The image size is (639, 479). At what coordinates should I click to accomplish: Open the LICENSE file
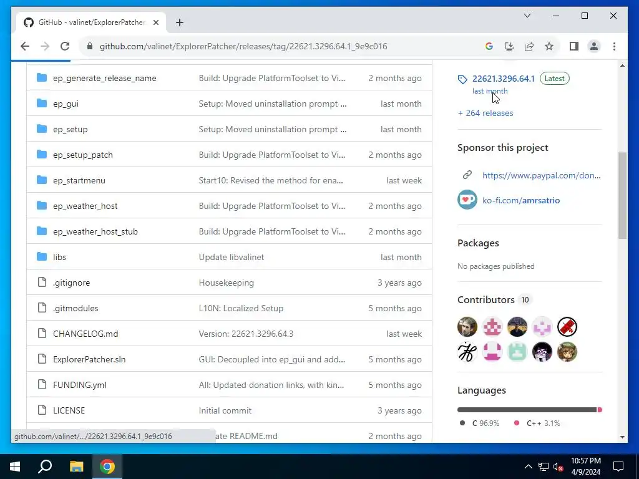69,410
